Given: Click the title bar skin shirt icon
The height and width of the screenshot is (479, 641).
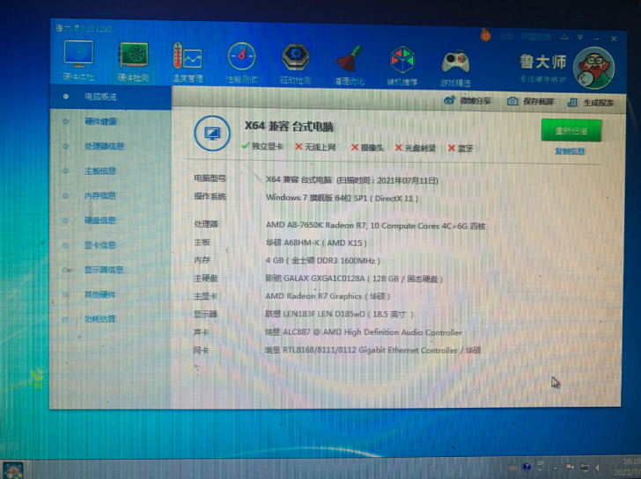Looking at the screenshot, I should click(x=564, y=37).
